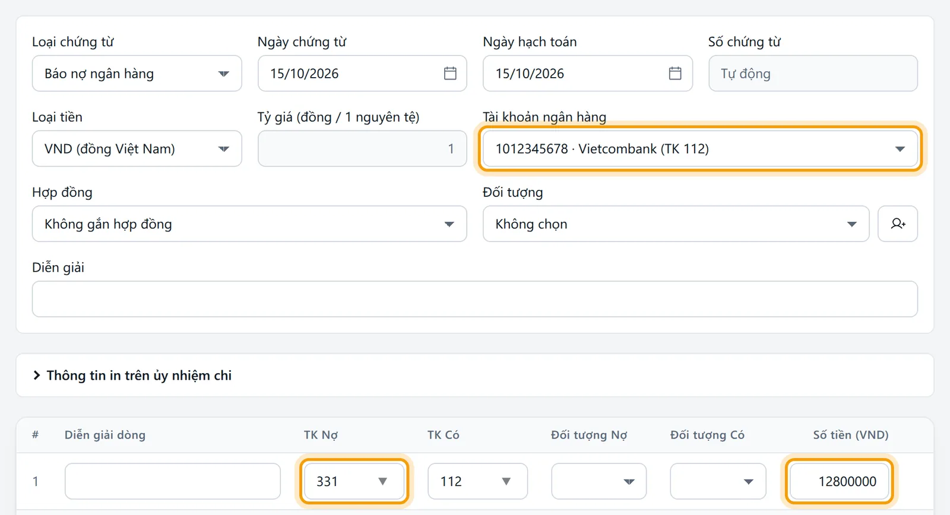
Task: Click the Loại chứng từ label
Action: click(x=73, y=42)
